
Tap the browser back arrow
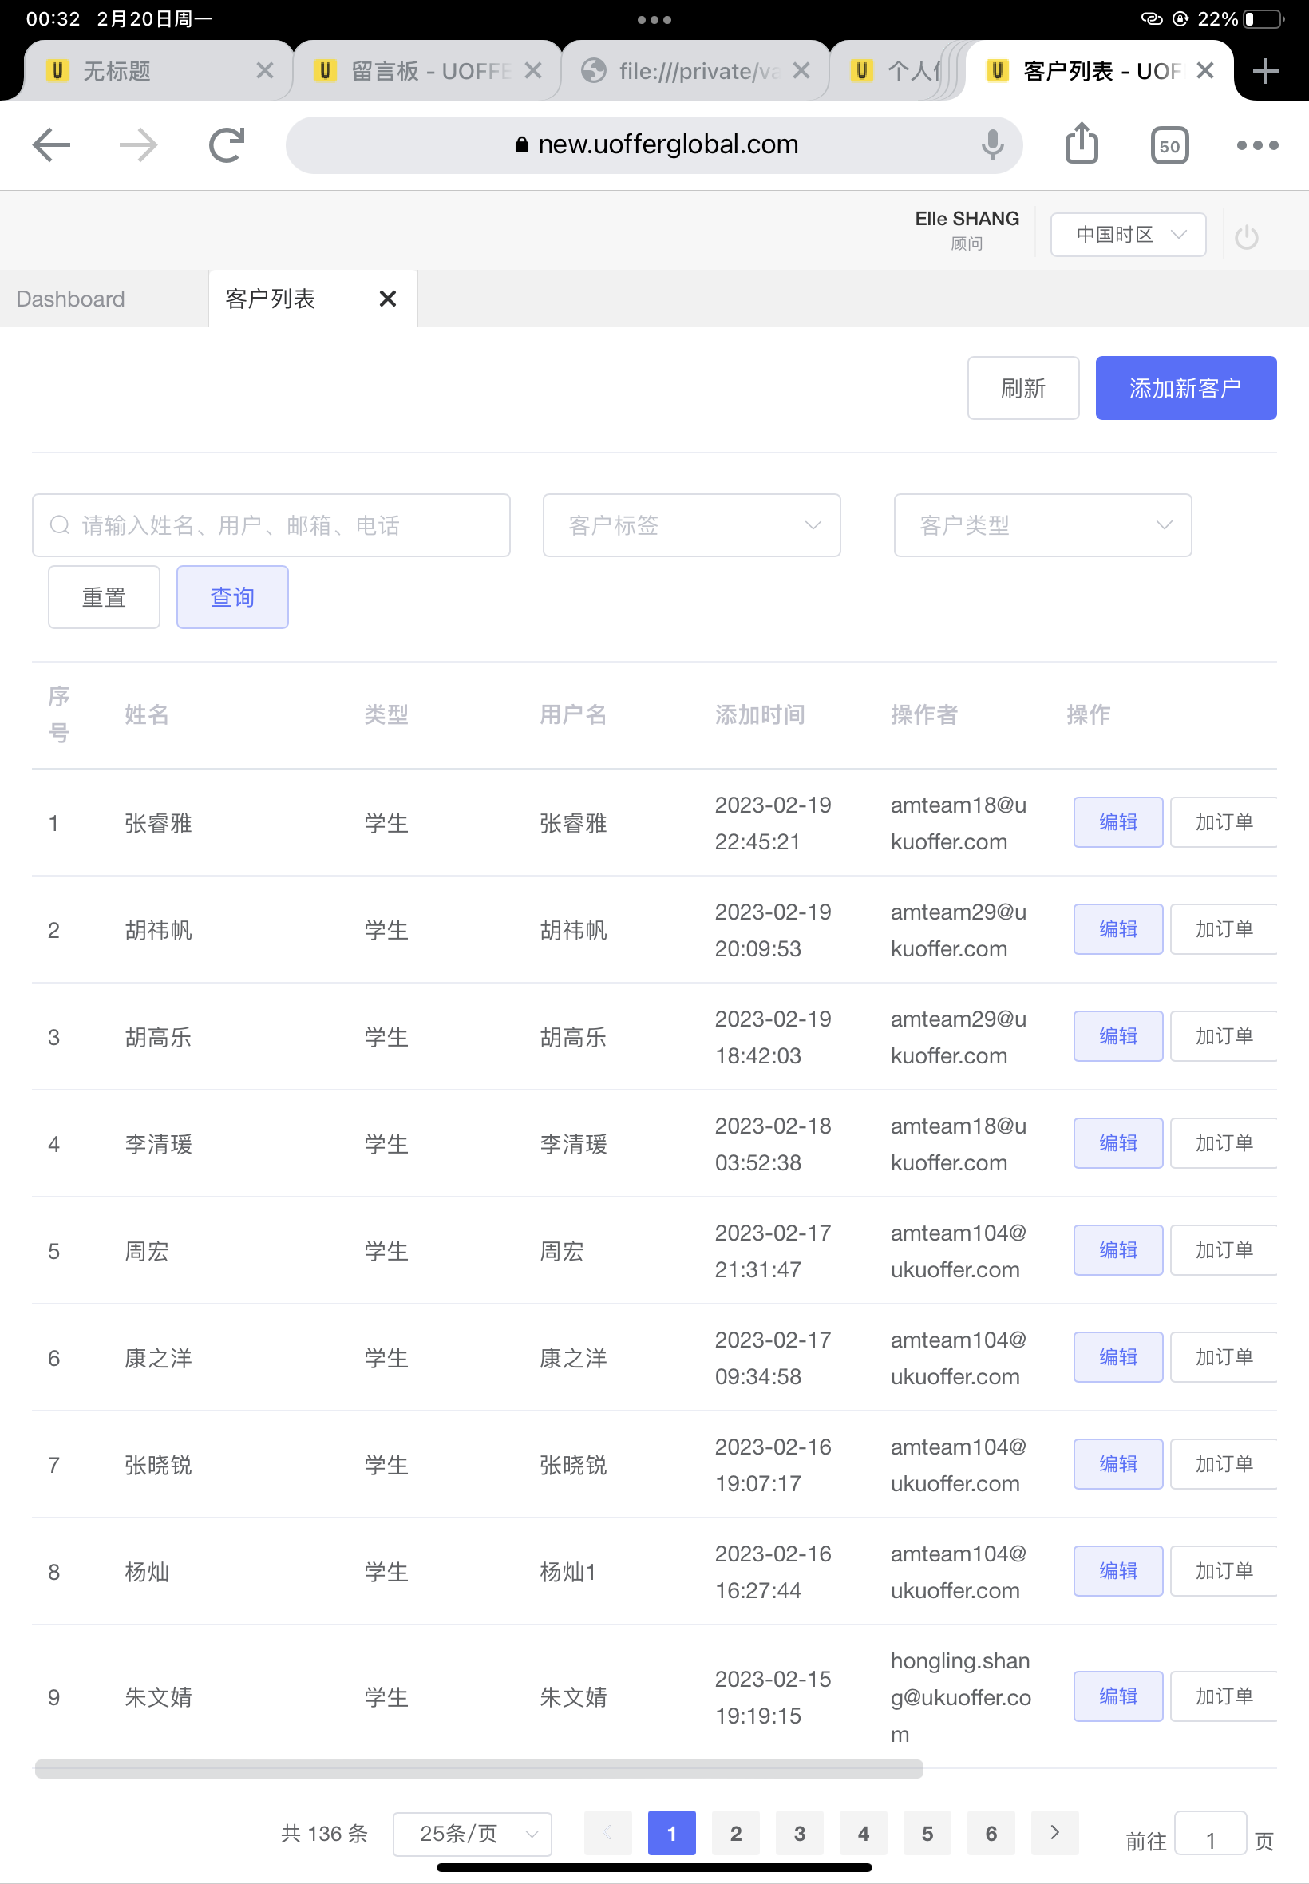[51, 145]
